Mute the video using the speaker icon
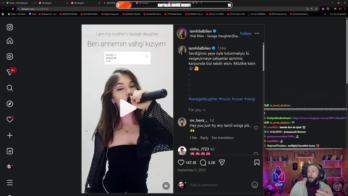This screenshot has height=196, width=348. pos(166,186)
